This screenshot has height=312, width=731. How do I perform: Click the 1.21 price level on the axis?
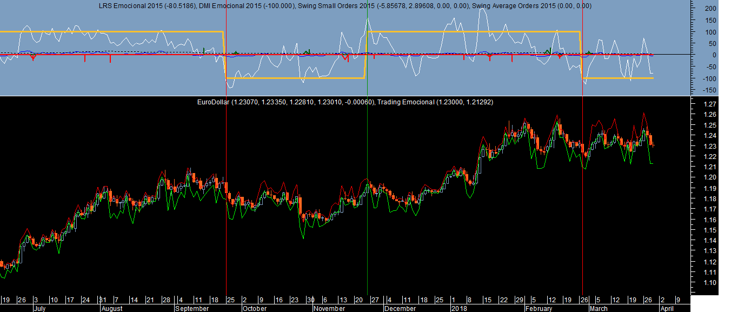[710, 167]
